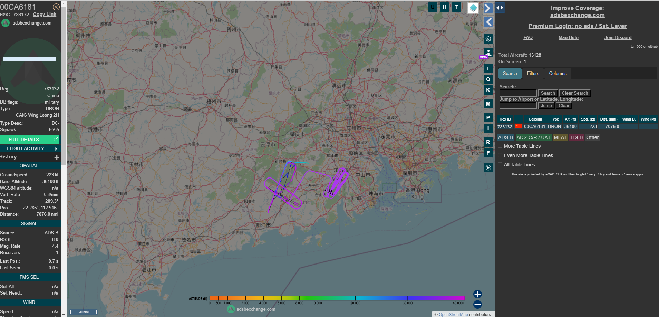The image size is (659, 317).
Task: Expand FLIGHT ACTIVITY section
Action: (x=30, y=148)
